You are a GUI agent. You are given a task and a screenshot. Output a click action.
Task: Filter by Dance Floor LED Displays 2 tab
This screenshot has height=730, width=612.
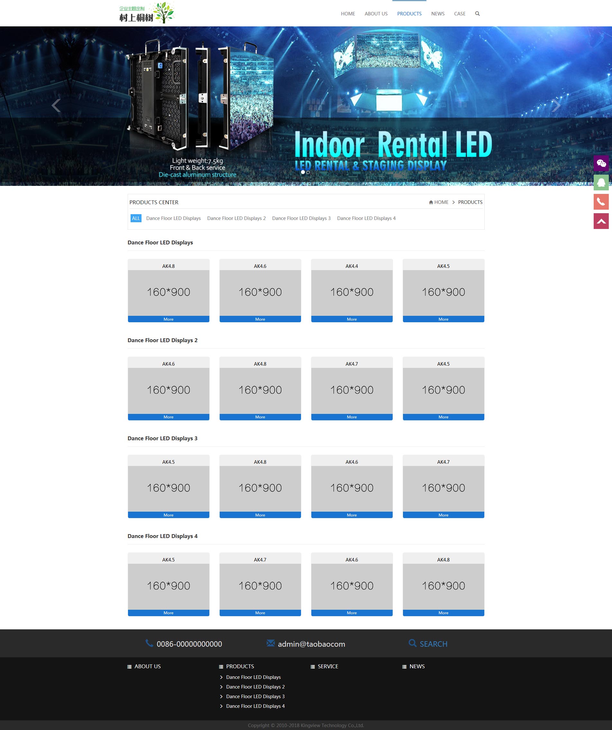tap(236, 218)
